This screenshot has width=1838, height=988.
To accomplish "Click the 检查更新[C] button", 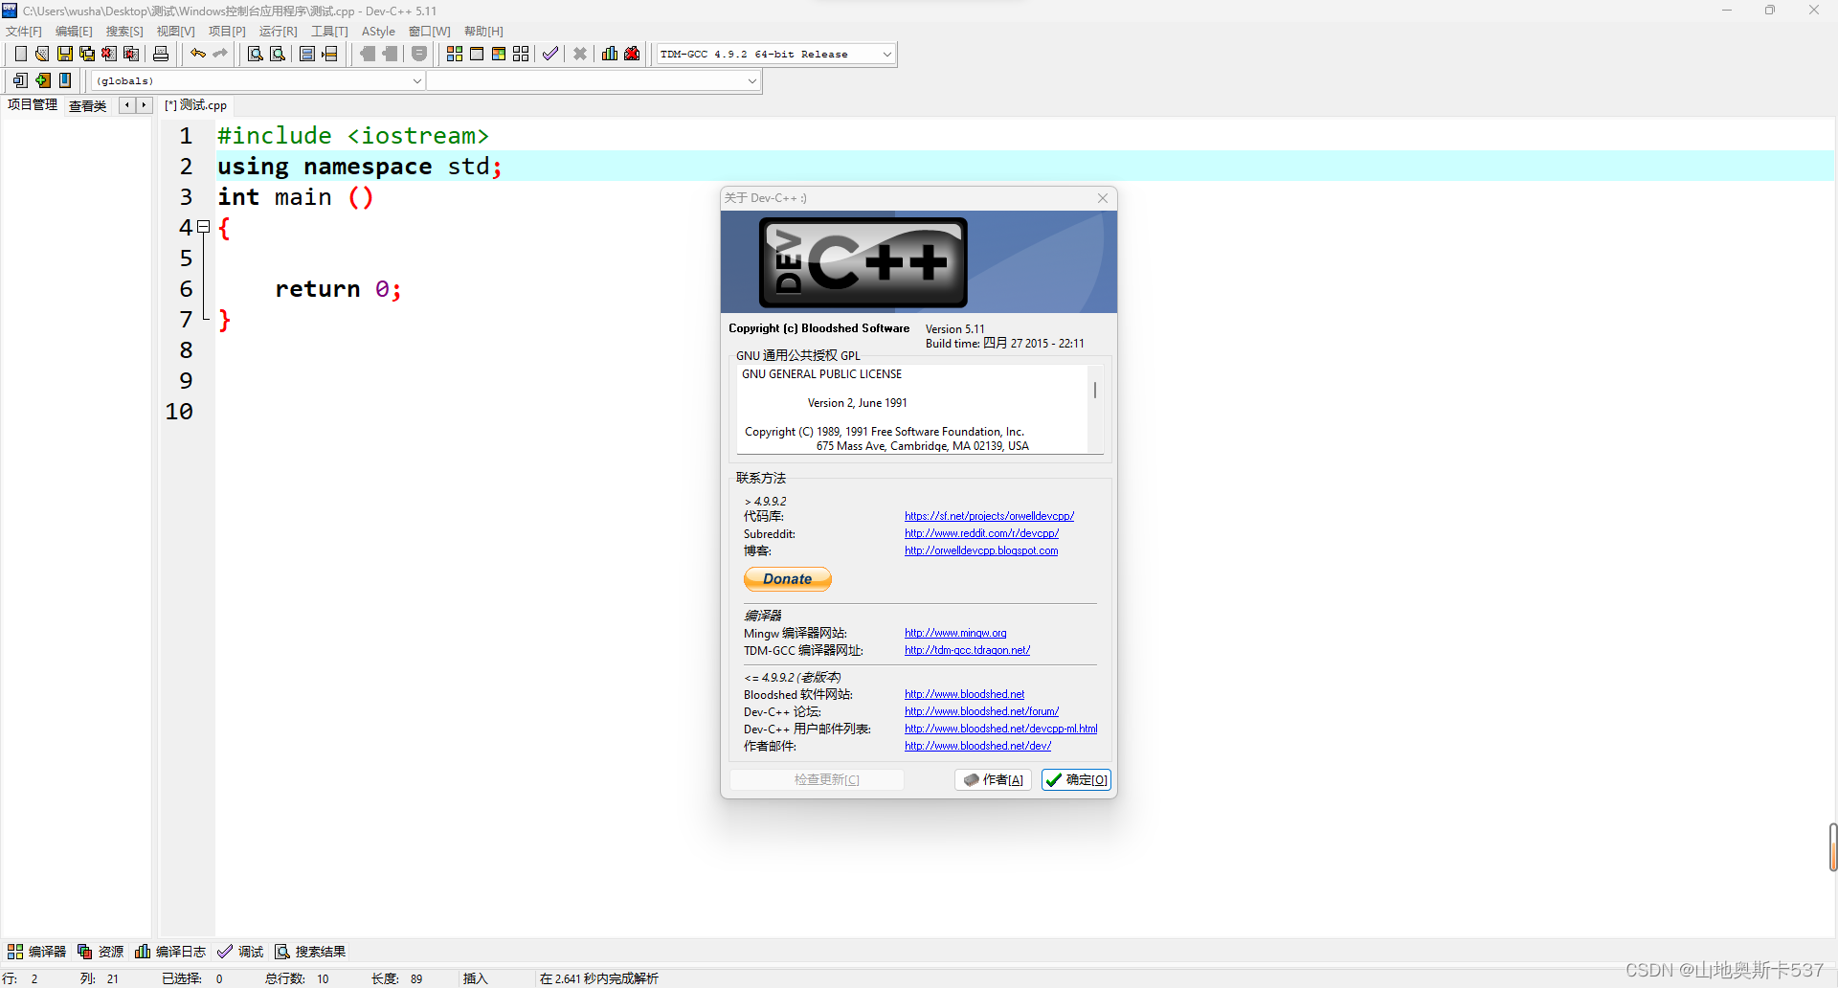I will [x=817, y=780].
